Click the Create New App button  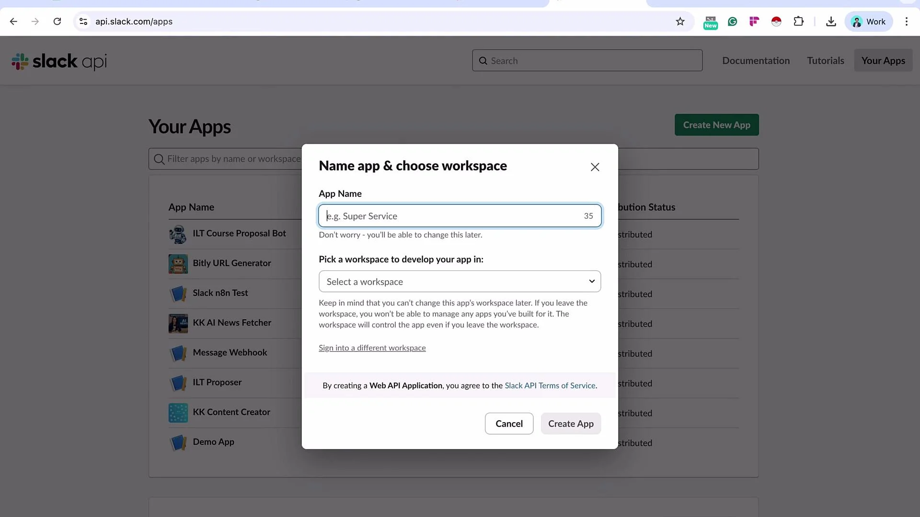716,125
